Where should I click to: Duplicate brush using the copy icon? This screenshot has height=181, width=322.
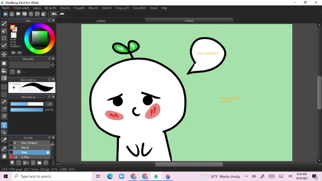point(46,163)
